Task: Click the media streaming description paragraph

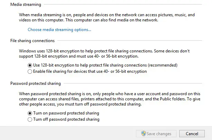Action: tap(107, 17)
